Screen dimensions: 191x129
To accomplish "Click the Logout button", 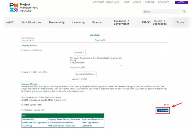I will pyautogui.click(x=181, y=2).
